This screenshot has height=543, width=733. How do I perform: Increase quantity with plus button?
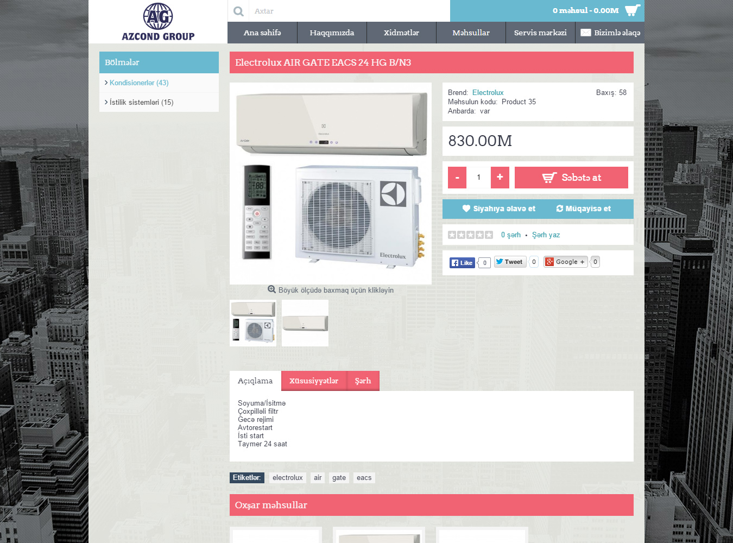500,178
